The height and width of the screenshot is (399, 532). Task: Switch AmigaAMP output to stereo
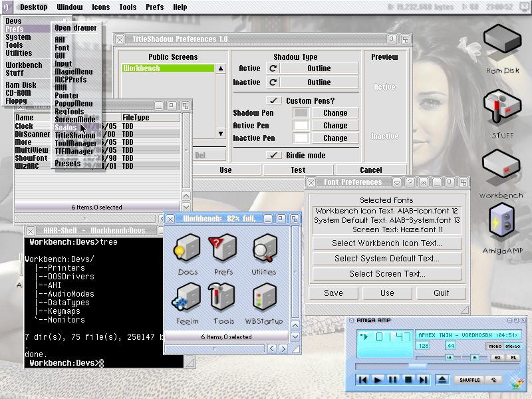click(513, 346)
